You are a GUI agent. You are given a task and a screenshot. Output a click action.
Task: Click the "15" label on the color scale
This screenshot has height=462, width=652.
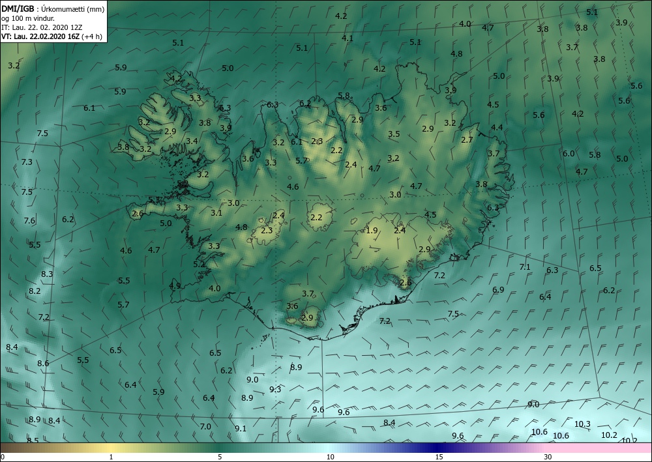click(439, 457)
